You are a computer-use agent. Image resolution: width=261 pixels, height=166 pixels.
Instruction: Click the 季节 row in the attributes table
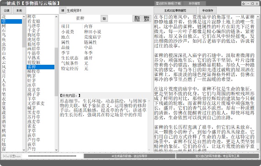coord(105,53)
